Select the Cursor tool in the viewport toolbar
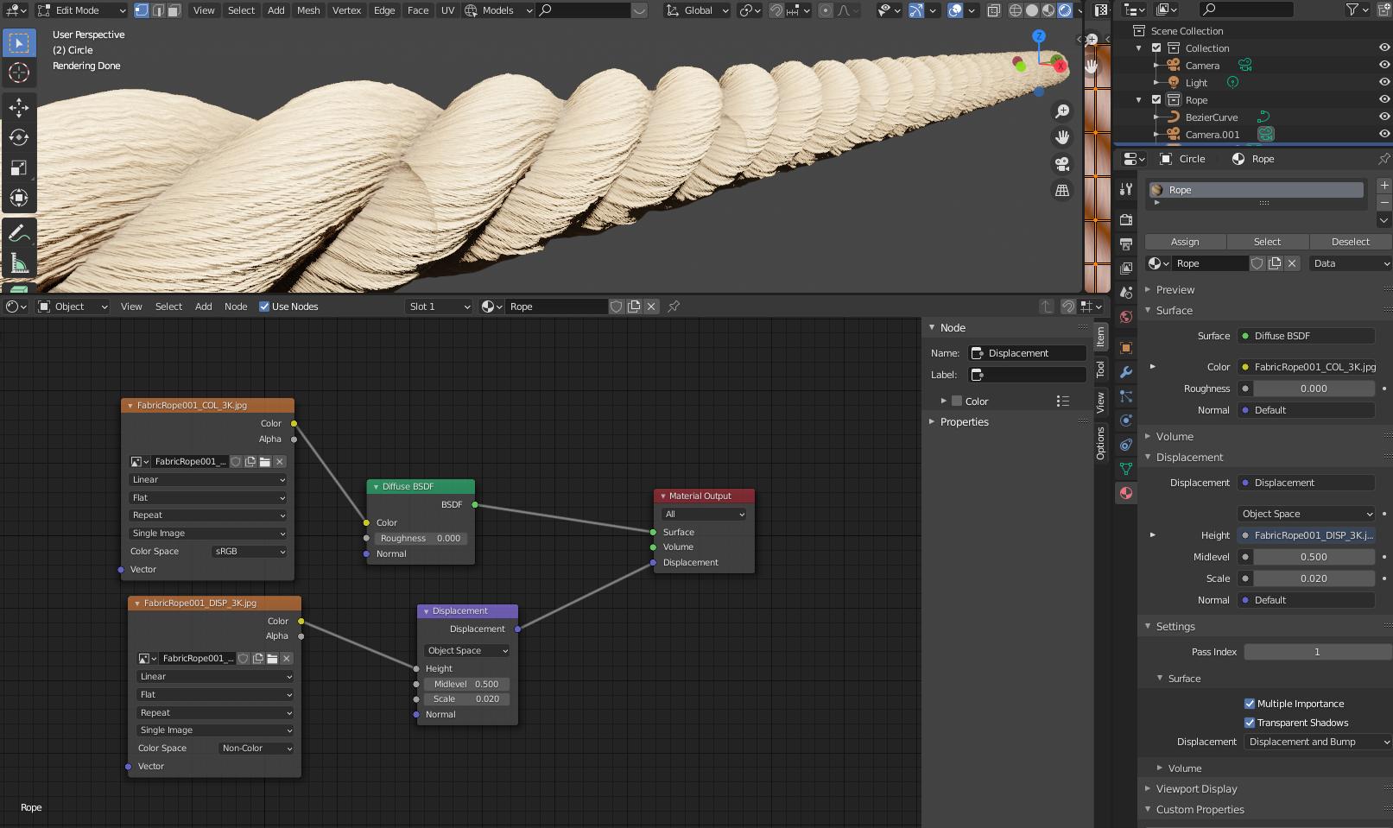 (x=19, y=73)
